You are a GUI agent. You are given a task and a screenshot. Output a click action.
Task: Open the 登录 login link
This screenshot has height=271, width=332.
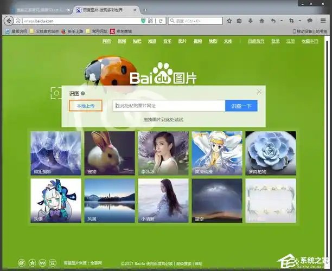point(276,41)
